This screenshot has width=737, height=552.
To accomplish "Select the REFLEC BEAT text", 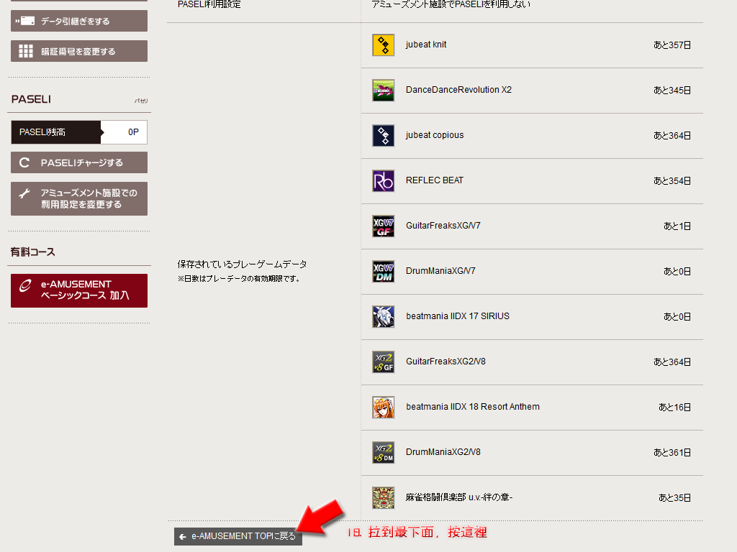I will (434, 180).
